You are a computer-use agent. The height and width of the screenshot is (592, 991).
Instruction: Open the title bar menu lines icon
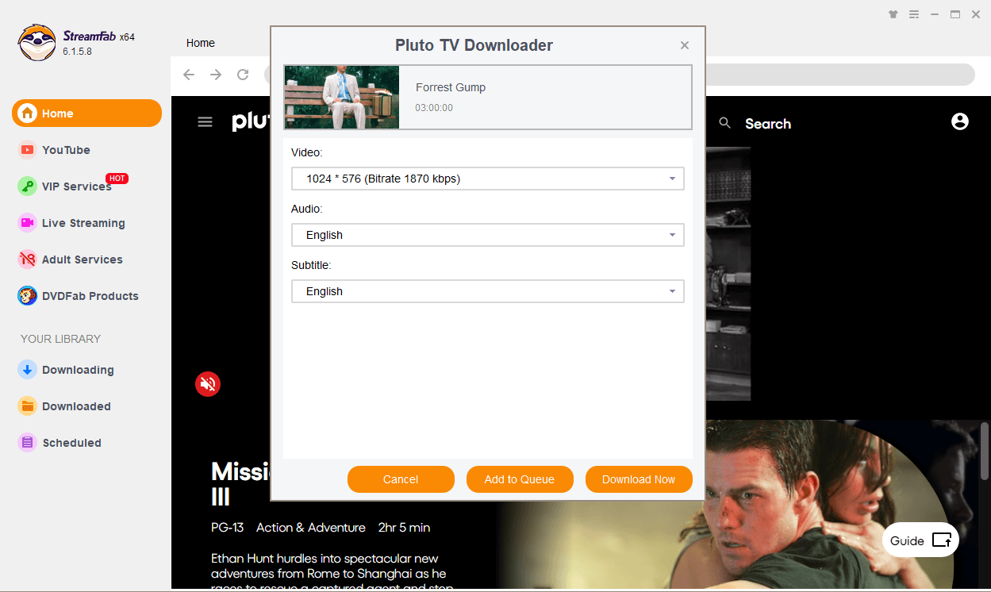[x=914, y=14]
